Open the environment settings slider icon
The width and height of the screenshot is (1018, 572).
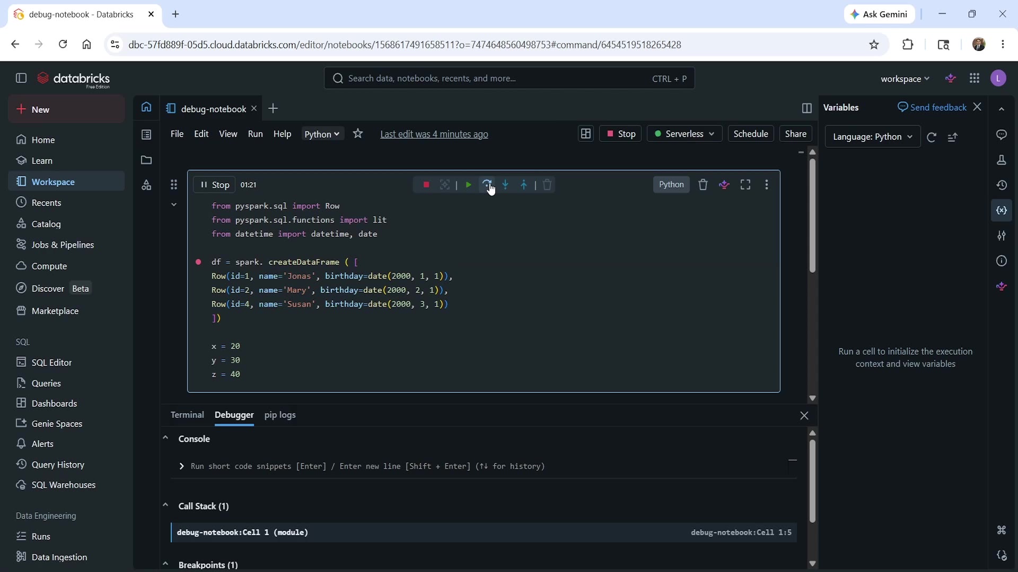1002,236
